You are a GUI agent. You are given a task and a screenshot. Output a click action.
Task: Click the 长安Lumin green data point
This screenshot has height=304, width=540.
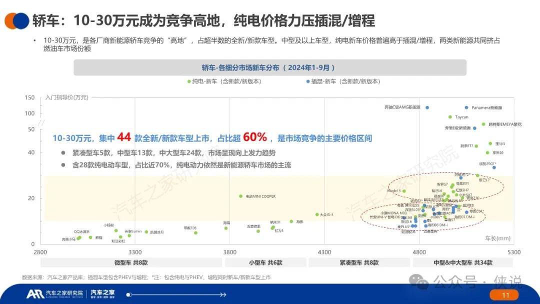129,236
